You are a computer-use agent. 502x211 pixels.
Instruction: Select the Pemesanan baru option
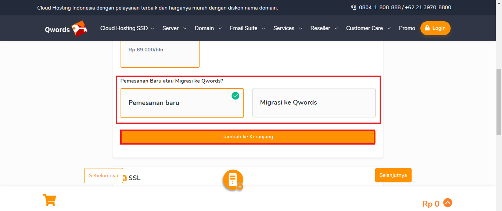point(182,103)
